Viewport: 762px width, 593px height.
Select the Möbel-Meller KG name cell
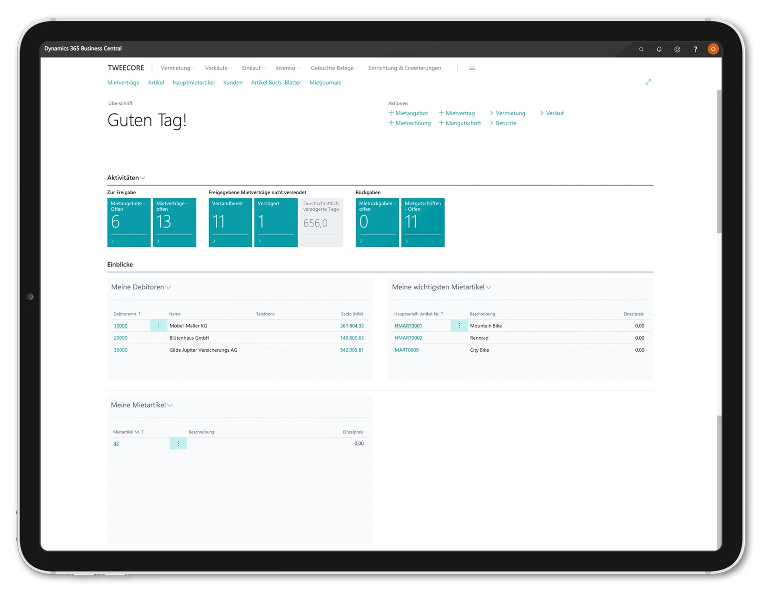click(189, 326)
